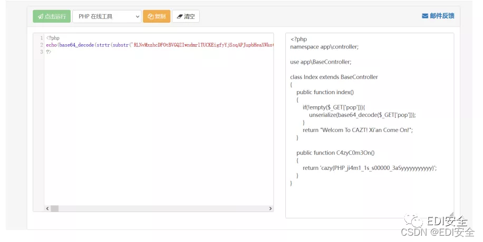Click the left arrow of code editor scrollbar
The width and height of the screenshot is (483, 242).
click(x=47, y=208)
